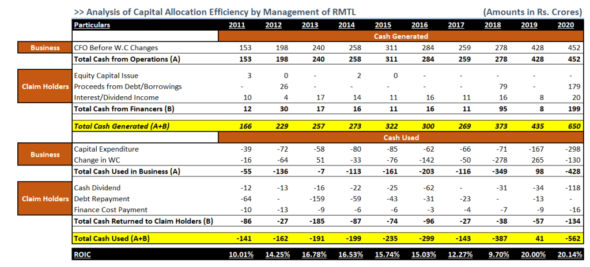590x267 pixels.
Task: Click the Cash Dividend row label
Action: point(97,187)
